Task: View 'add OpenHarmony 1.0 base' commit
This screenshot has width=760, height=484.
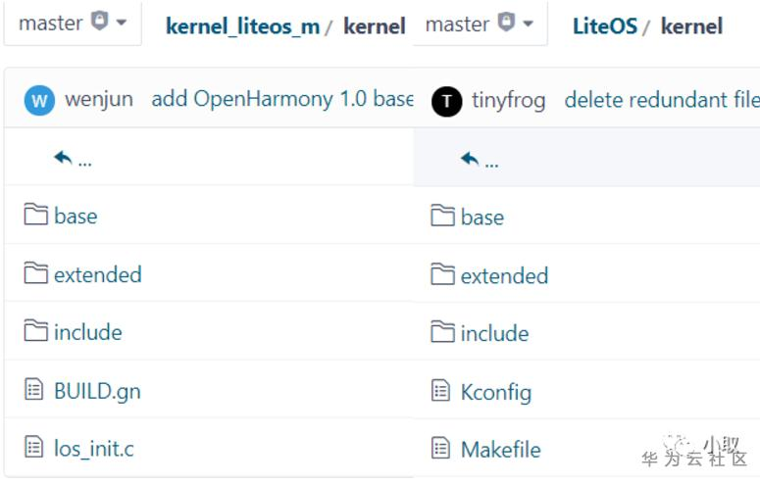Action: pyautogui.click(x=282, y=100)
